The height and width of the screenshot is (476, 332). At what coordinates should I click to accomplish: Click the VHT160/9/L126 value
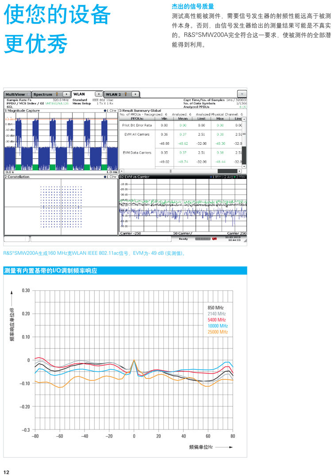(x=57, y=103)
